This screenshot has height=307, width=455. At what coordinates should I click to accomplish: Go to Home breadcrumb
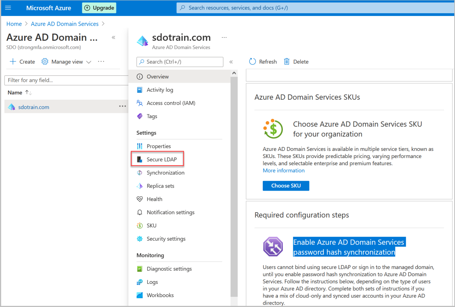point(14,24)
